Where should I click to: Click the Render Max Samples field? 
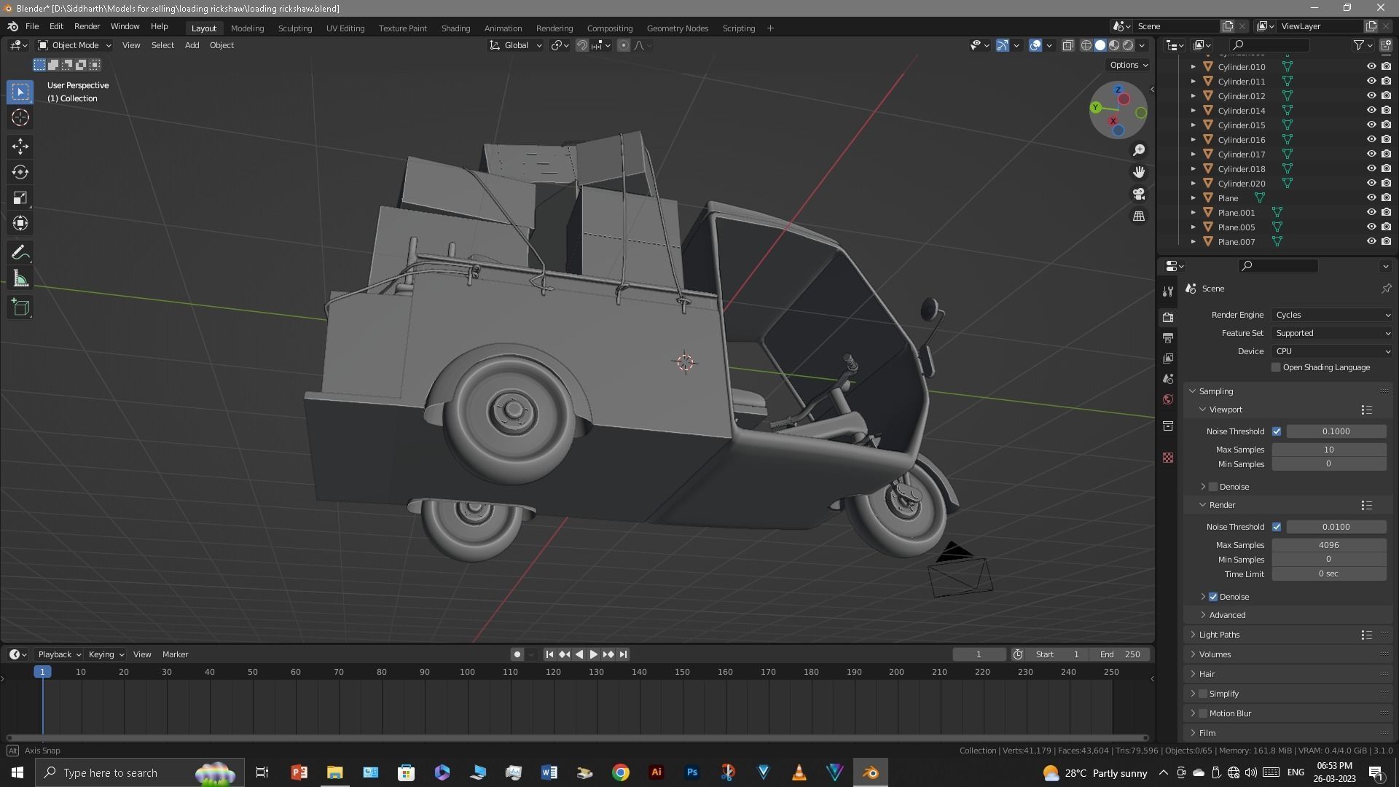(x=1328, y=545)
